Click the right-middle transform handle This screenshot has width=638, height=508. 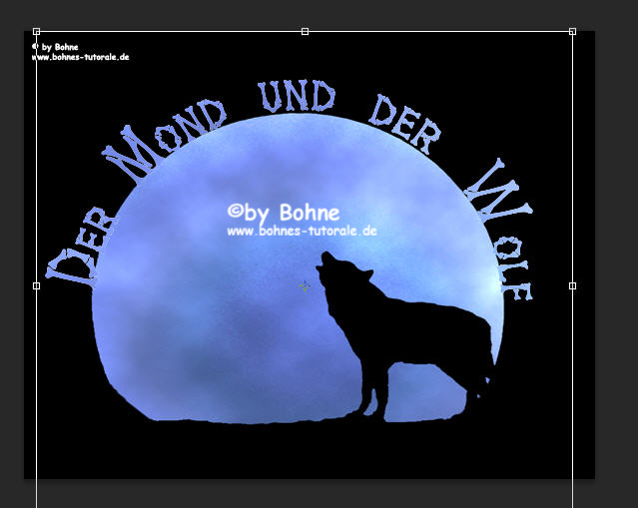572,285
